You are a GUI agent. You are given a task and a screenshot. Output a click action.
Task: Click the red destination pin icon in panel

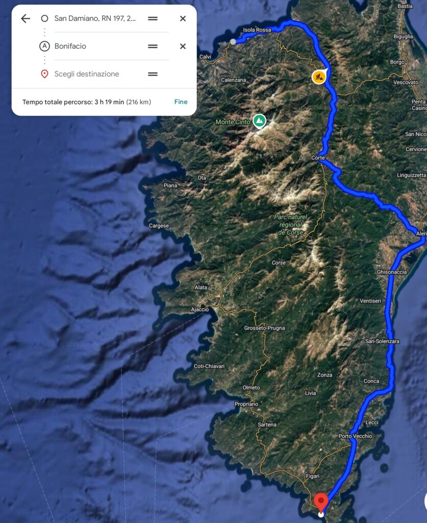pyautogui.click(x=44, y=74)
